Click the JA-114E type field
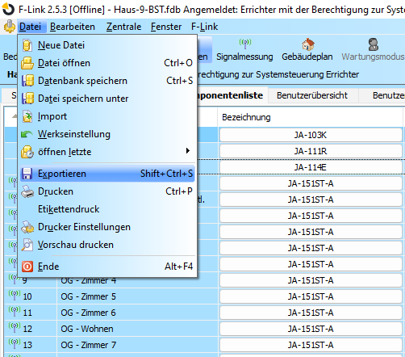405x357 pixels. (311, 167)
